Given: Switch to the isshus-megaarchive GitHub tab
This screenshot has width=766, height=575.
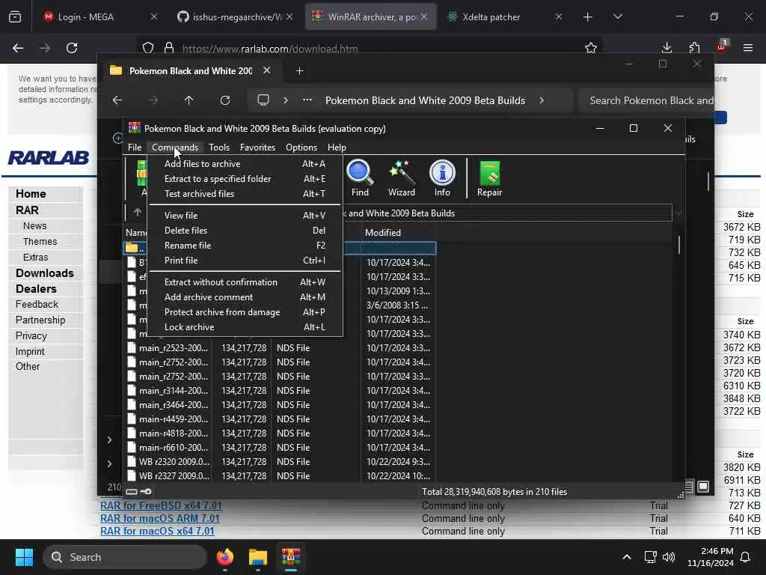Looking at the screenshot, I should pos(235,17).
